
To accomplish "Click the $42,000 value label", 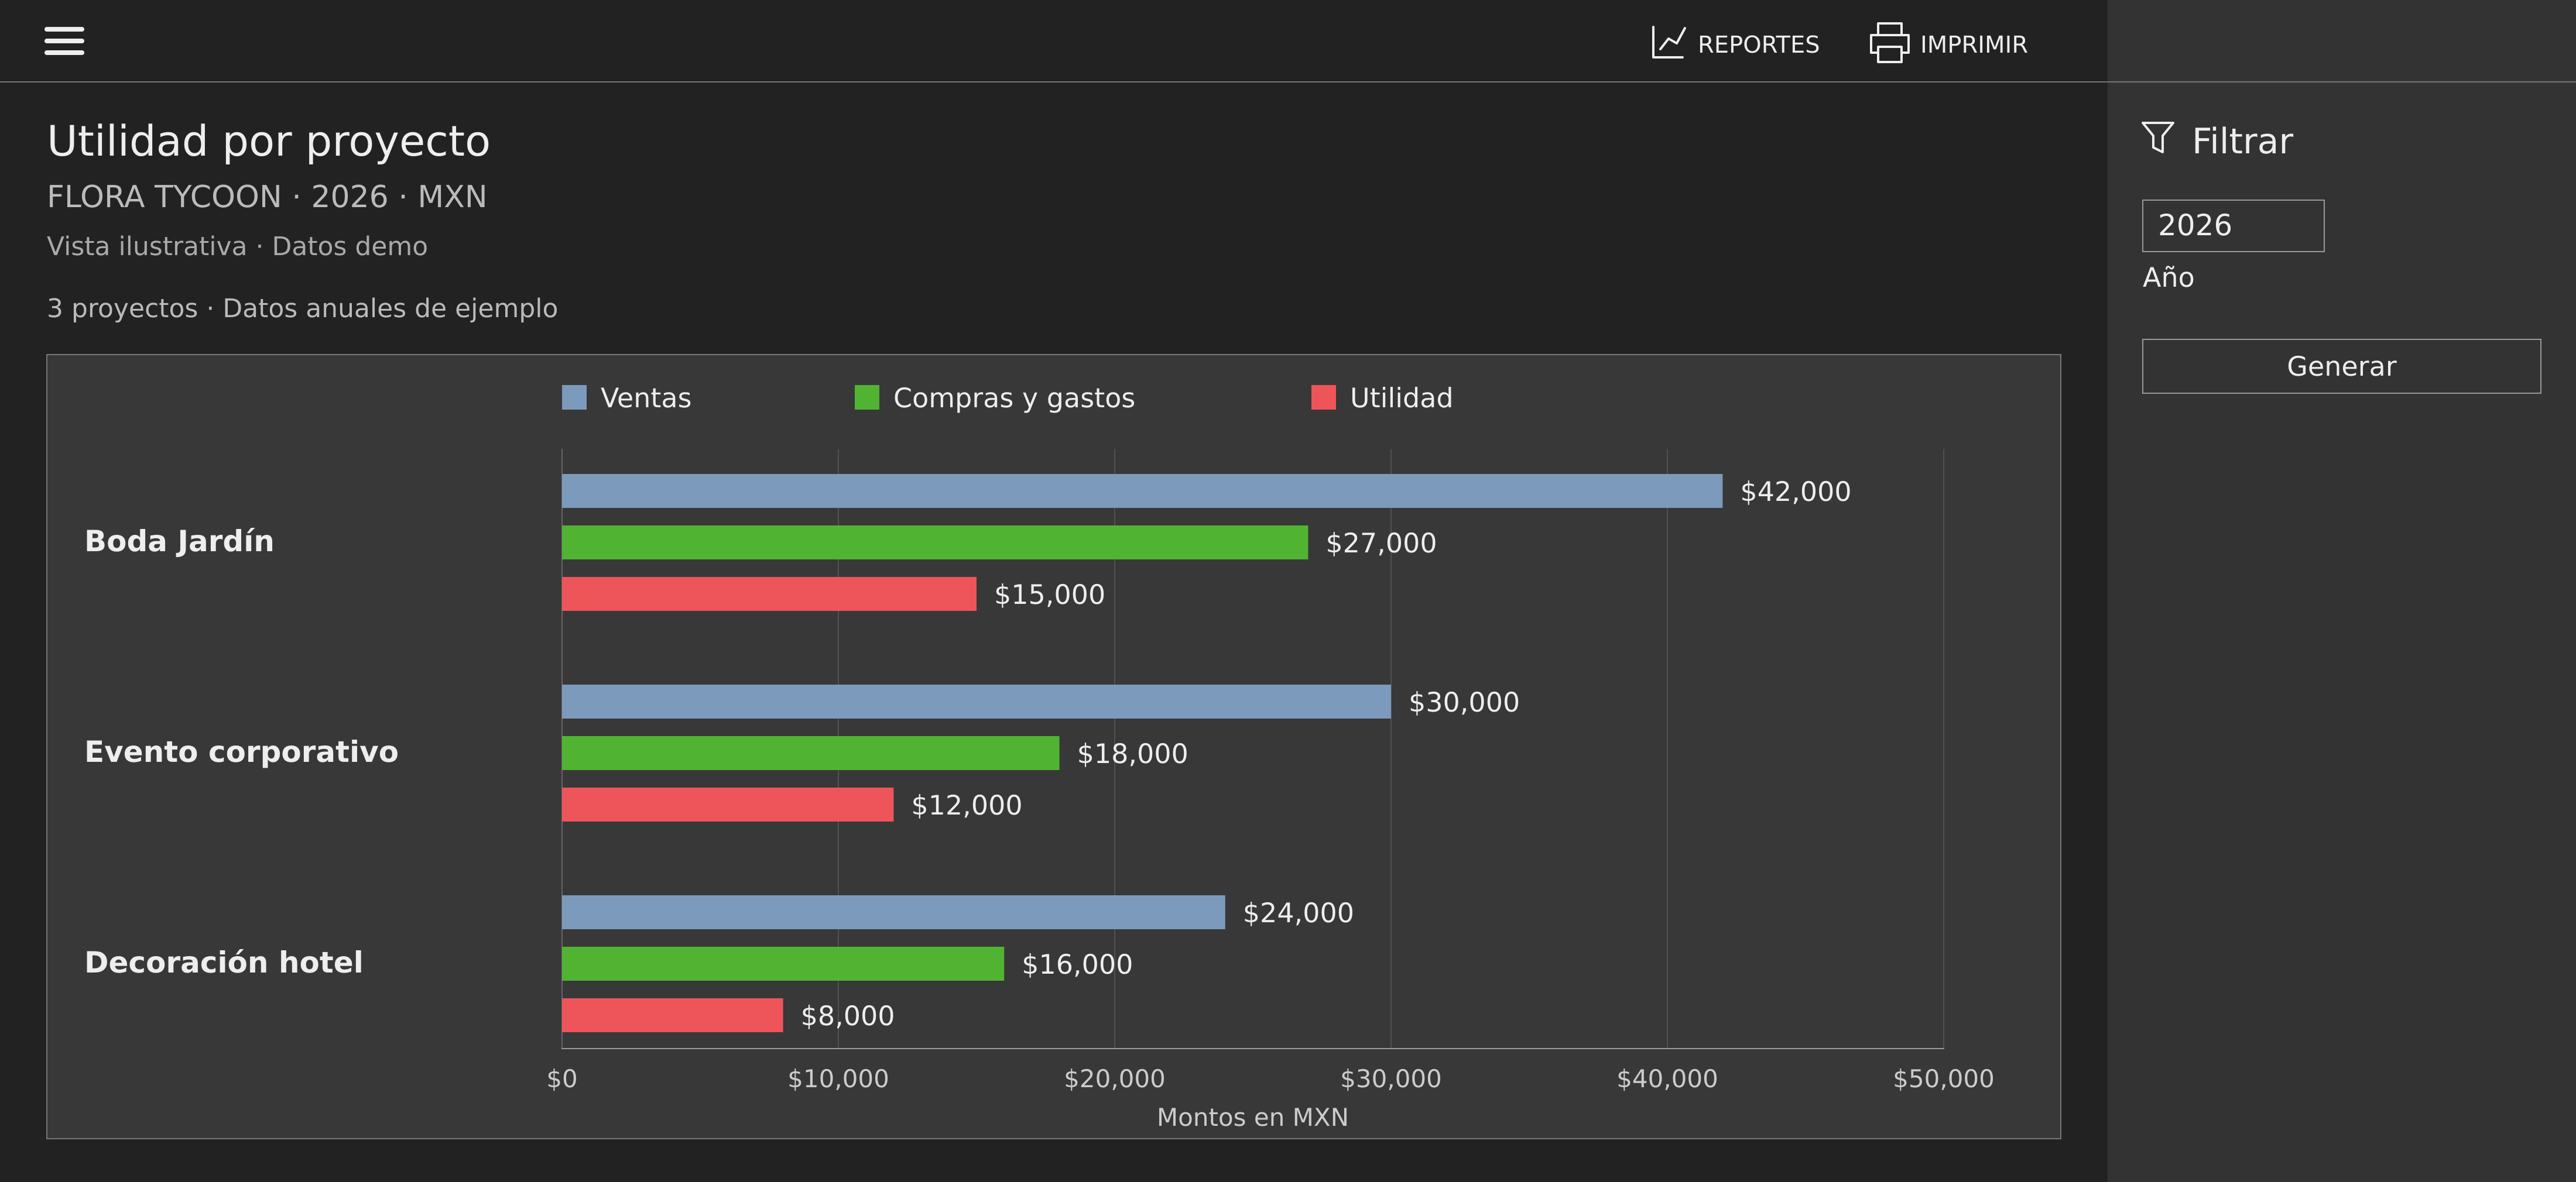I will (x=1795, y=492).
